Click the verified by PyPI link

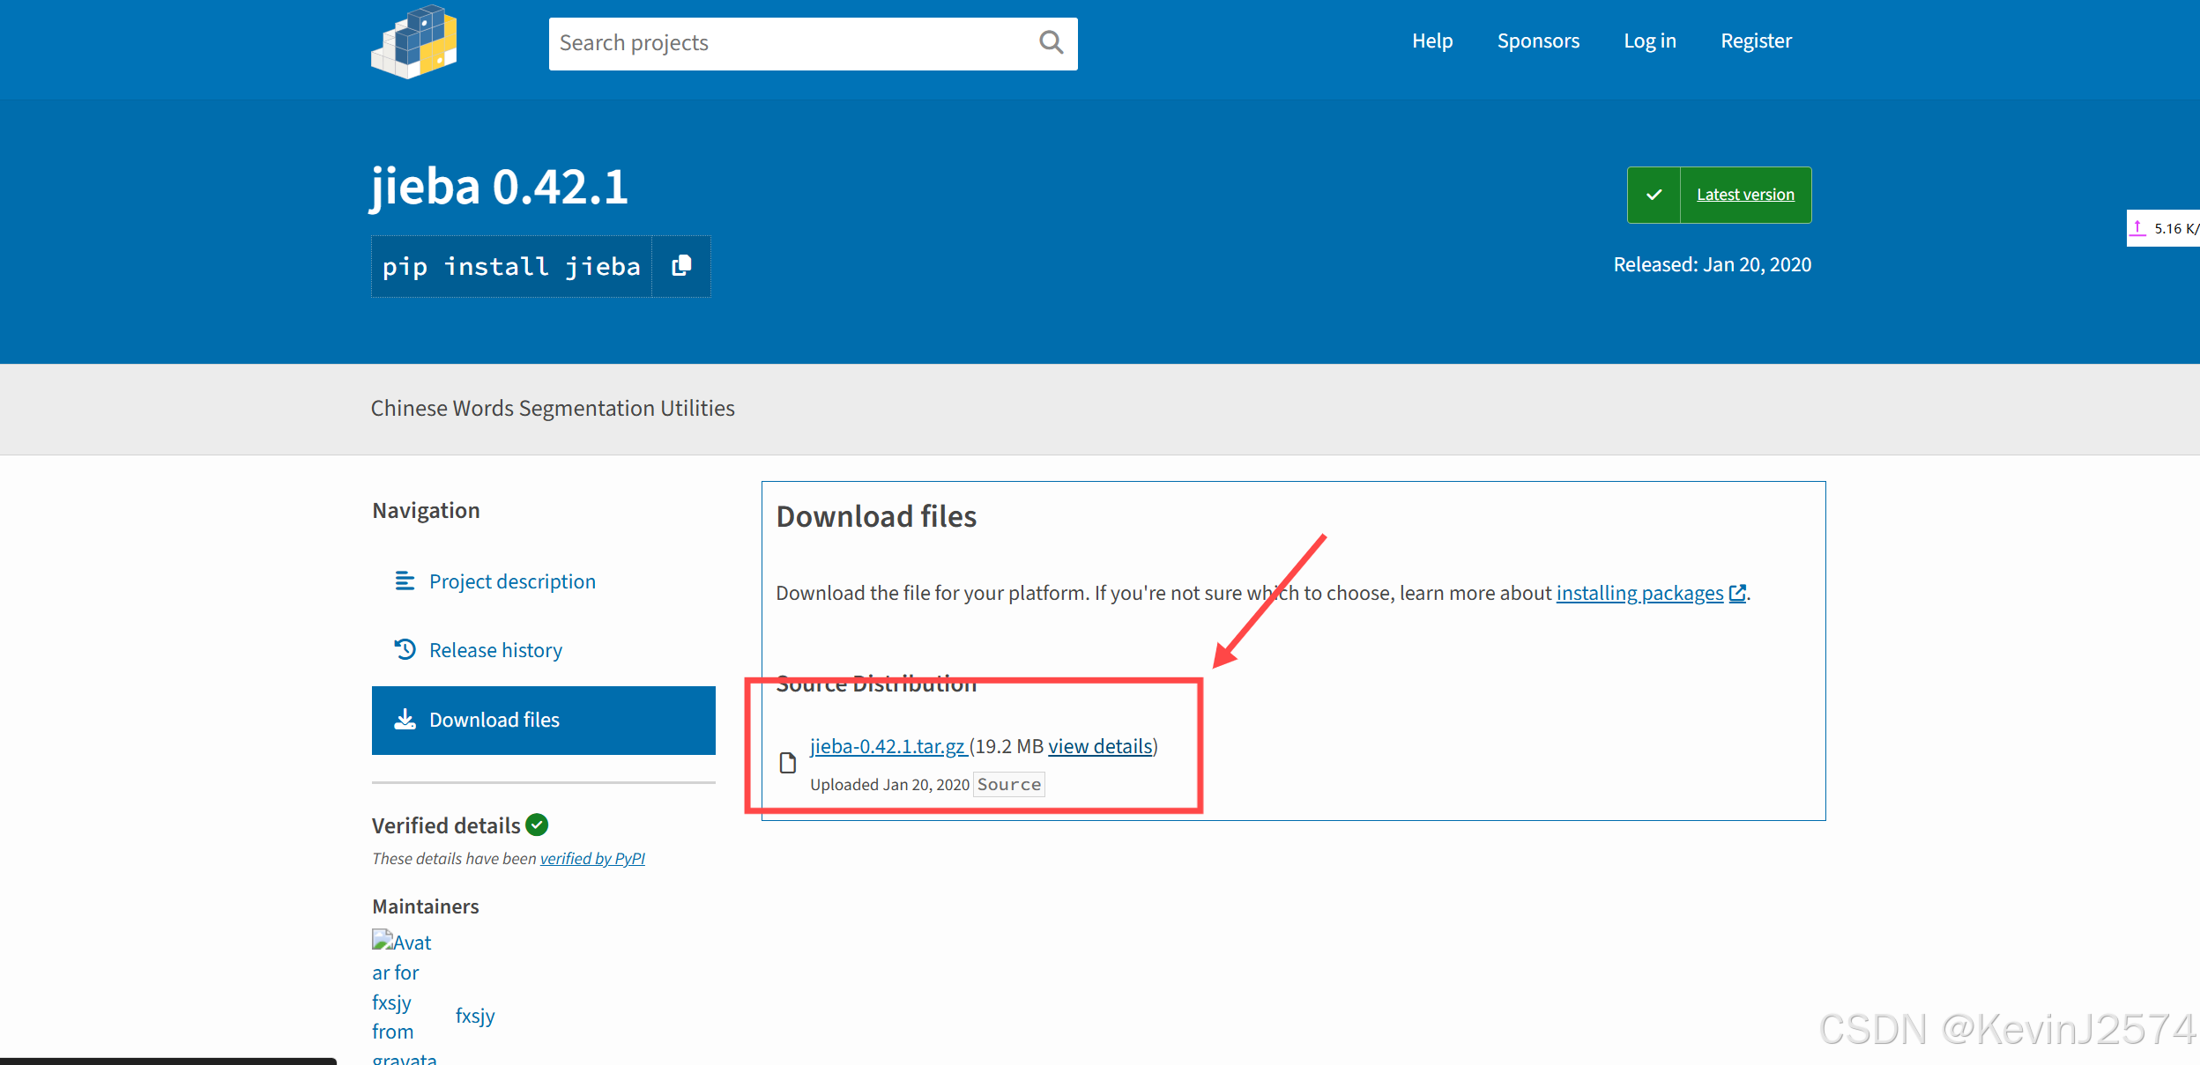[x=592, y=859]
